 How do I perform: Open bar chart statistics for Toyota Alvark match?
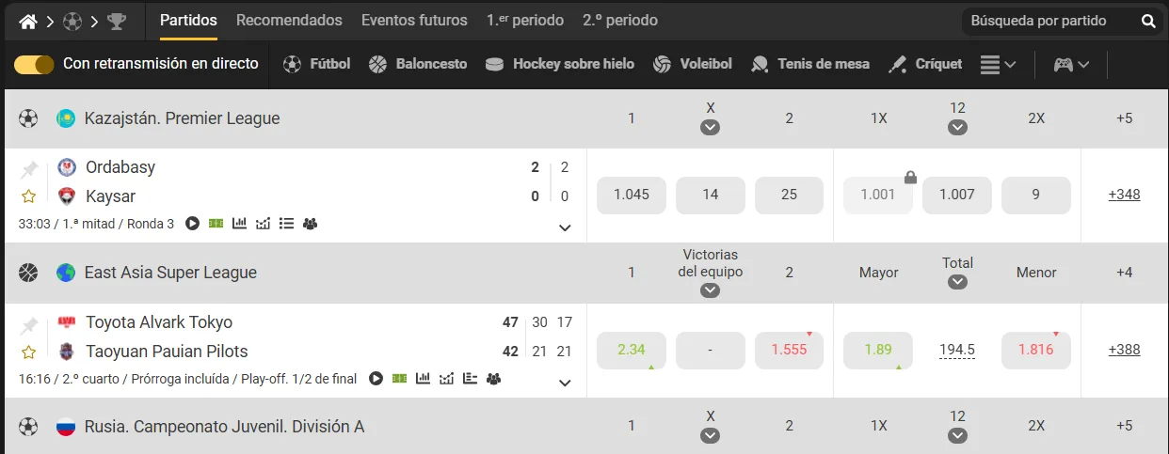click(x=423, y=379)
